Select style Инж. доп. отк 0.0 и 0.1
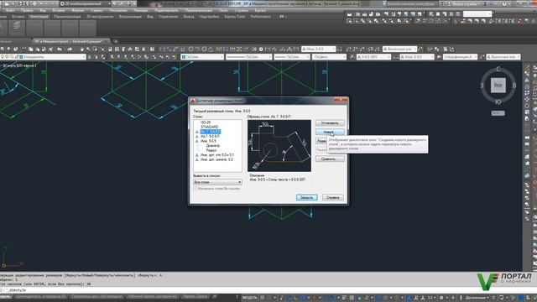Image resolution: width=537 pixels, height=302 pixels. click(217, 155)
